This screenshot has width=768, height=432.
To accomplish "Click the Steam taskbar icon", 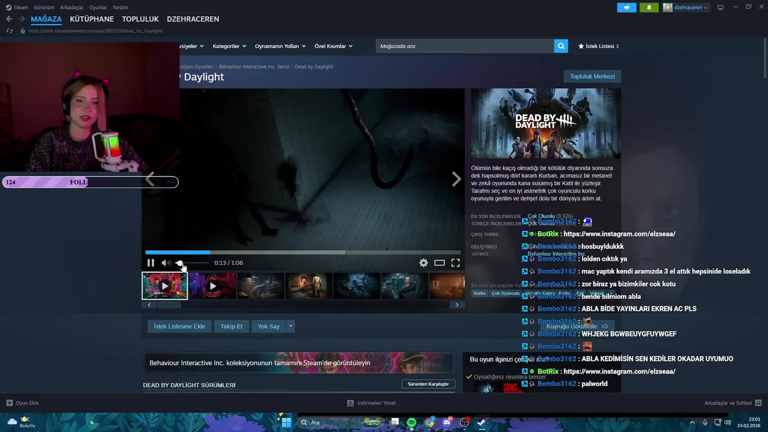I will pos(481,422).
